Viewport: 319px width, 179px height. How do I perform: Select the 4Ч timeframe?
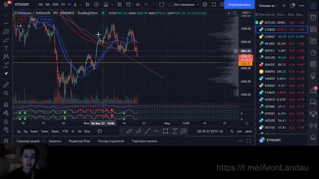click(69, 4)
